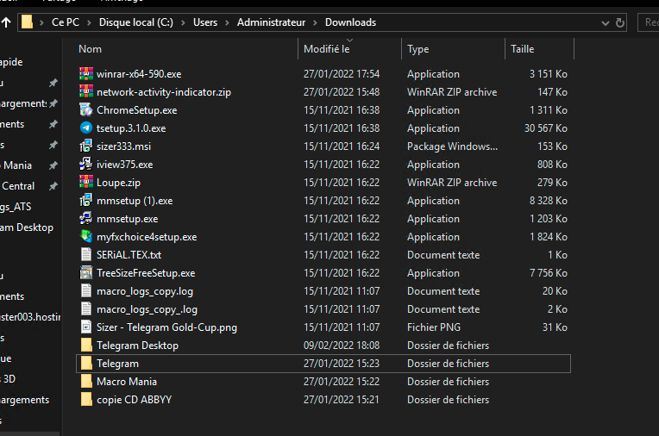This screenshot has height=436, width=659.
Task: Click the mmsetup (1).exe installer icon
Action: point(86,201)
